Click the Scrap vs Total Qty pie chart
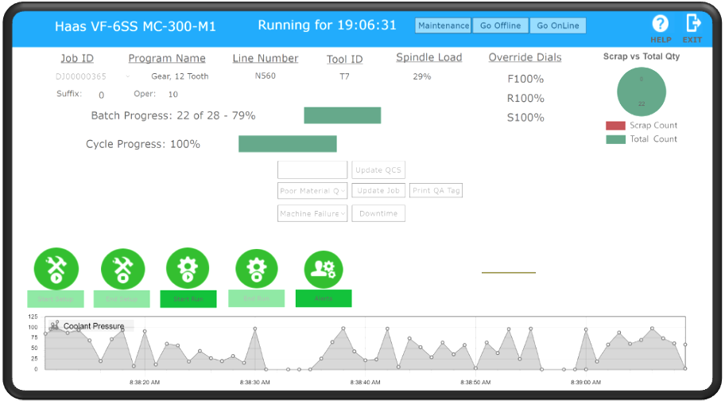 pyautogui.click(x=642, y=91)
